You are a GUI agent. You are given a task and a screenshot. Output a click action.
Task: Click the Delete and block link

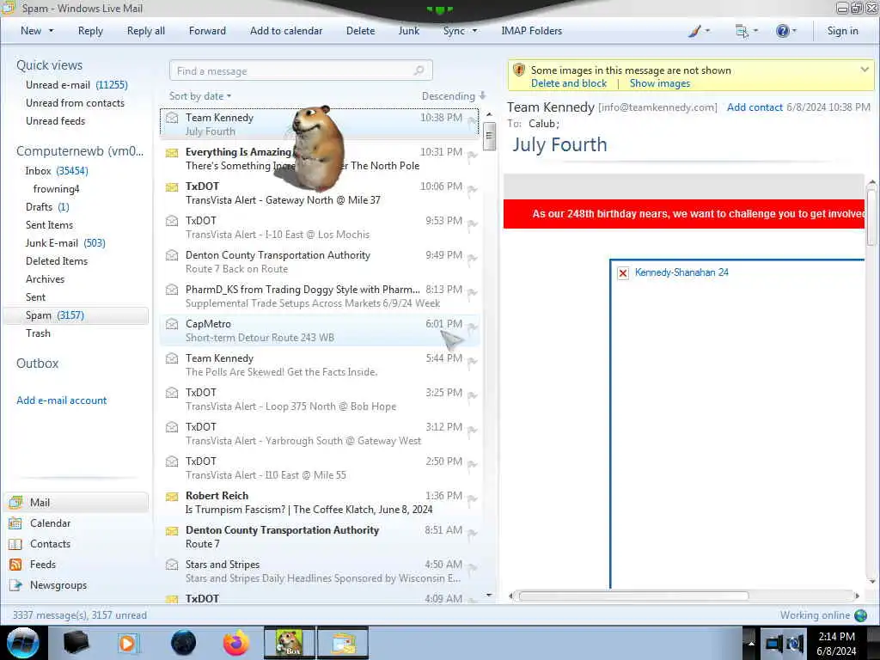tap(569, 83)
